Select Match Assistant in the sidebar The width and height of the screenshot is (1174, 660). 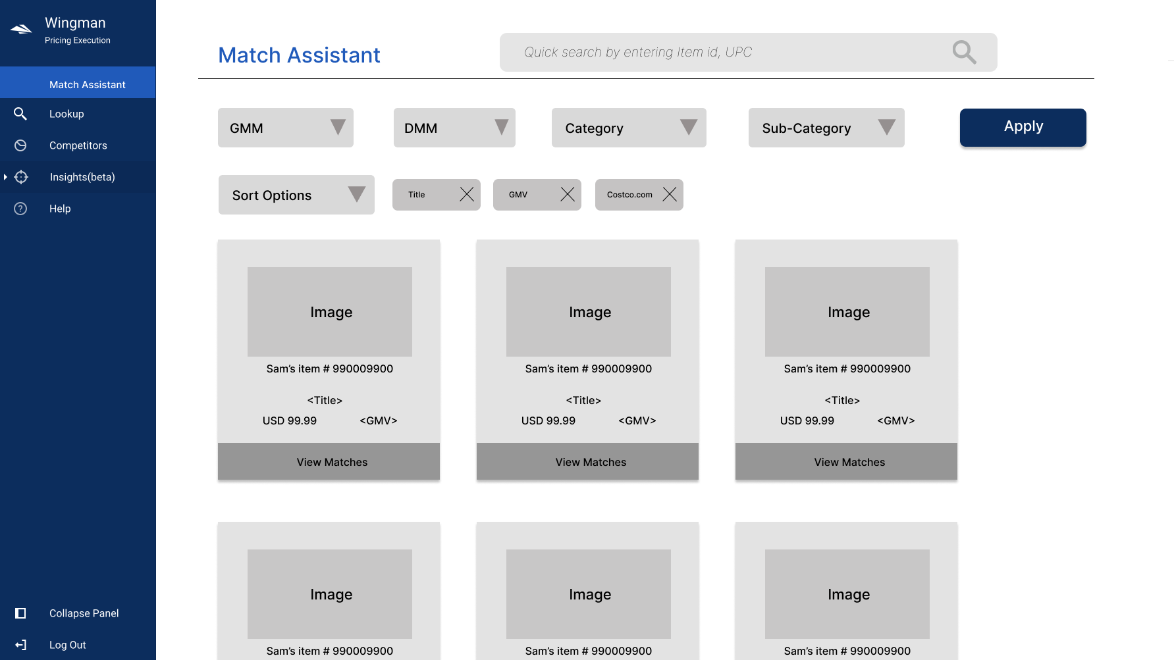pyautogui.click(x=86, y=84)
